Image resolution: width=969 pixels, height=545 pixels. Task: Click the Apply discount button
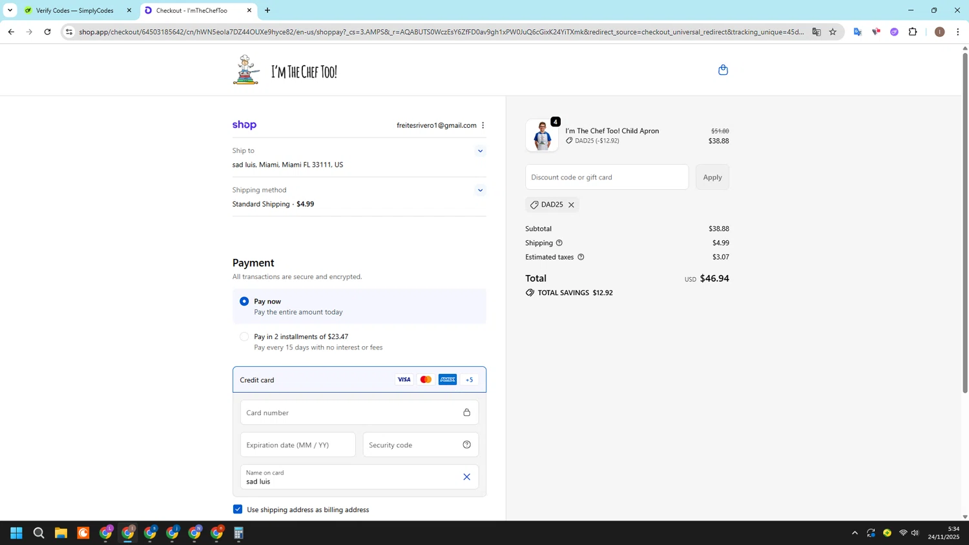pos(713,177)
